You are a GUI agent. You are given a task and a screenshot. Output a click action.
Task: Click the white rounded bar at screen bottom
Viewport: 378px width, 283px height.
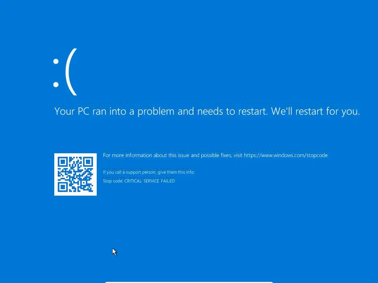189,282
